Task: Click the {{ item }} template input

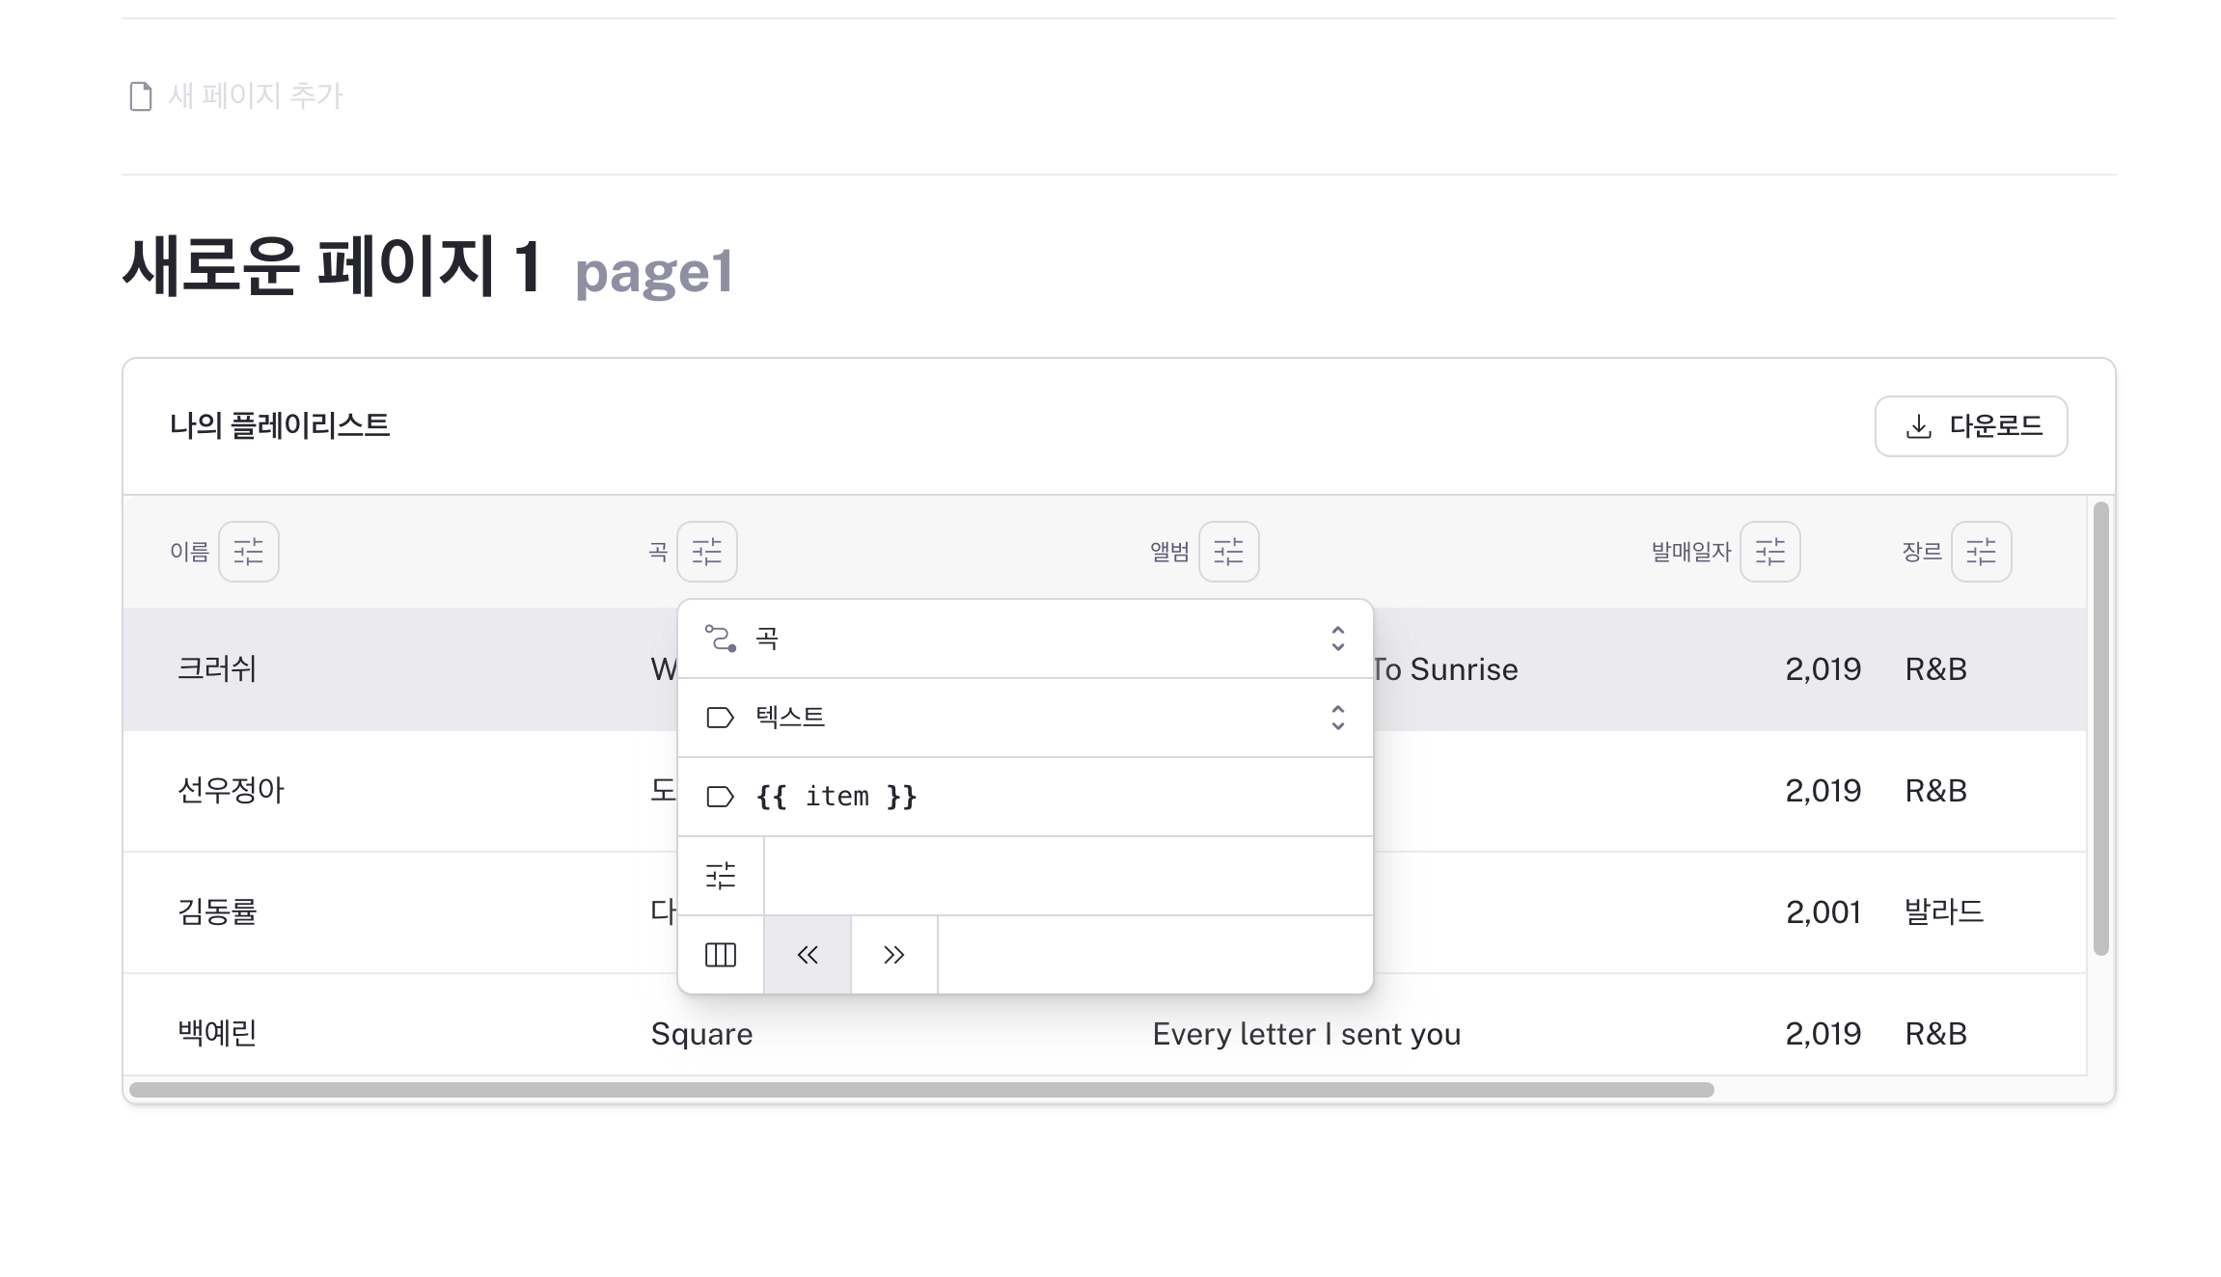Action: [1026, 797]
